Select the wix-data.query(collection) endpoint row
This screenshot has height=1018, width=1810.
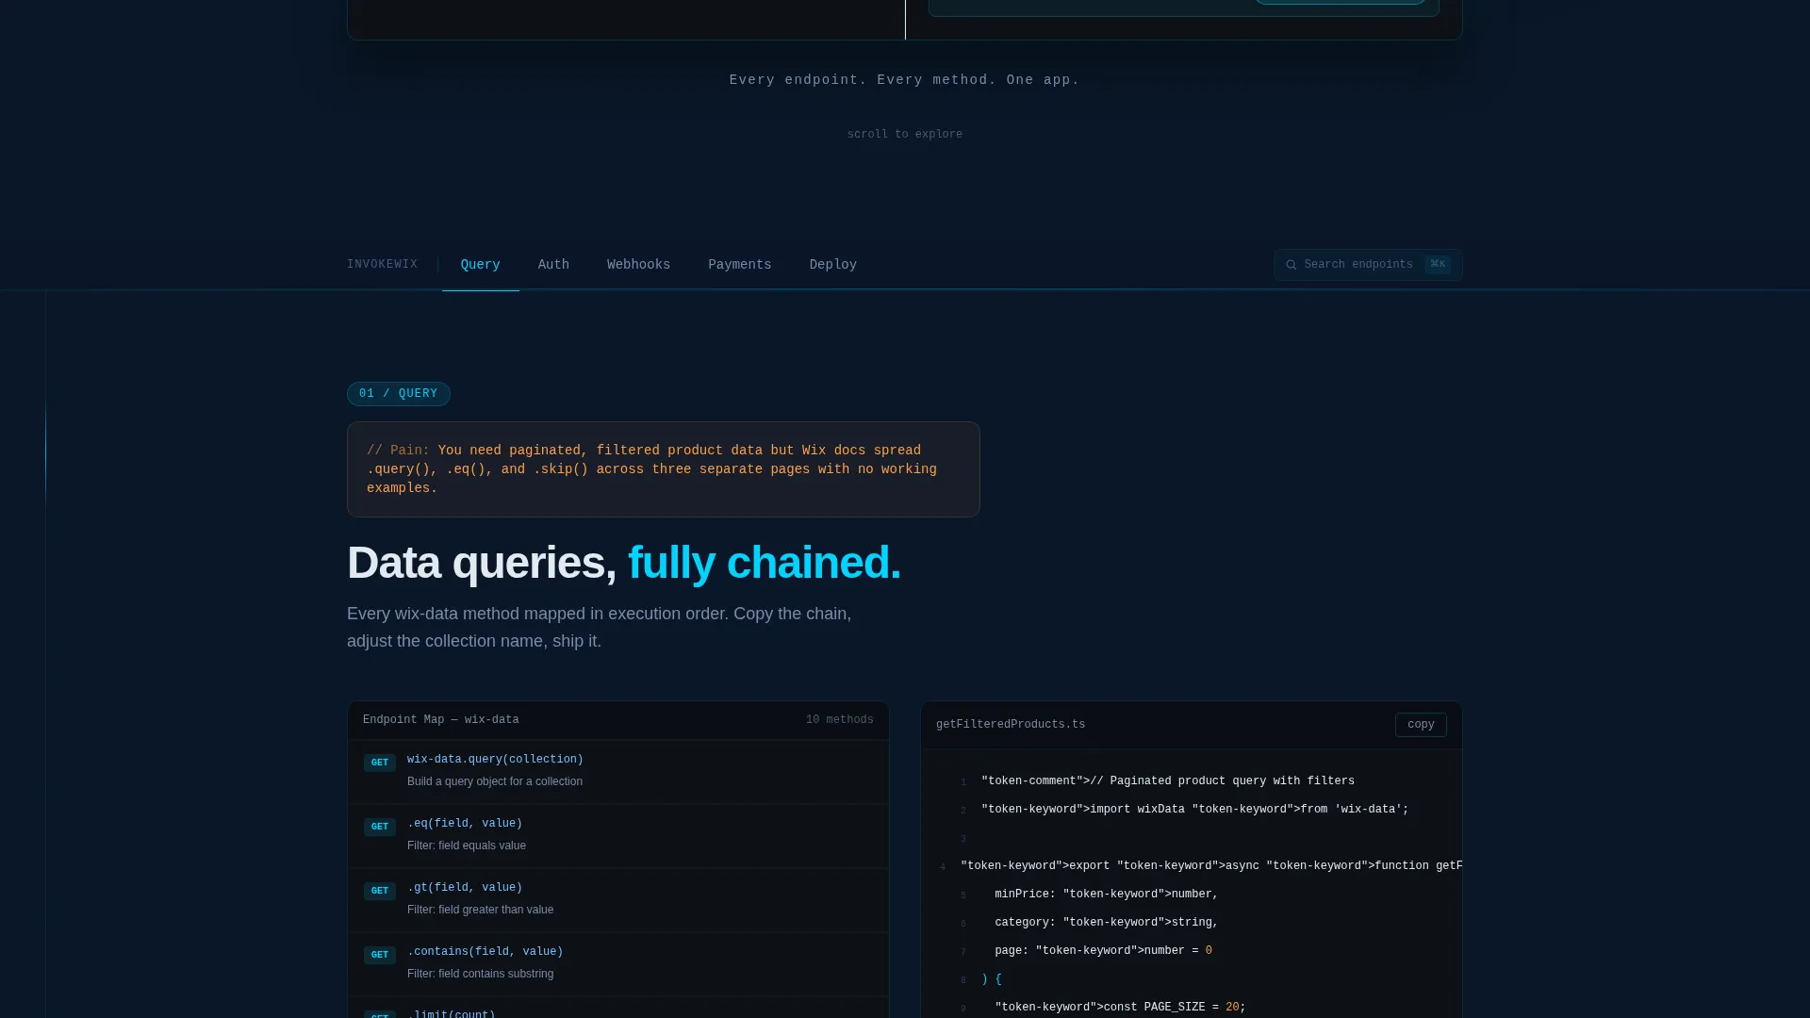[x=617, y=772]
